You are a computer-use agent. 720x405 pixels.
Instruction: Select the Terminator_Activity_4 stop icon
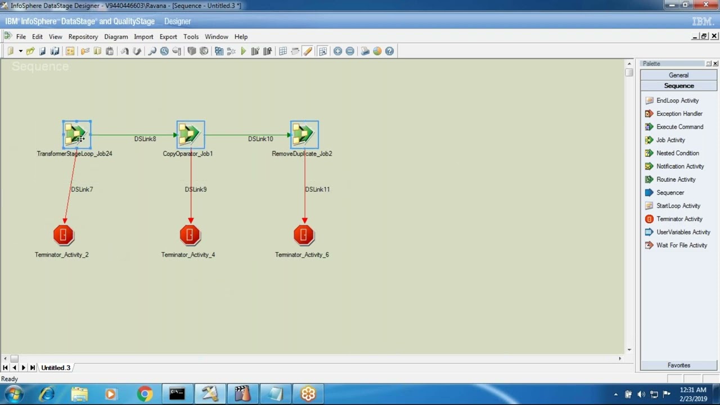[x=190, y=235]
